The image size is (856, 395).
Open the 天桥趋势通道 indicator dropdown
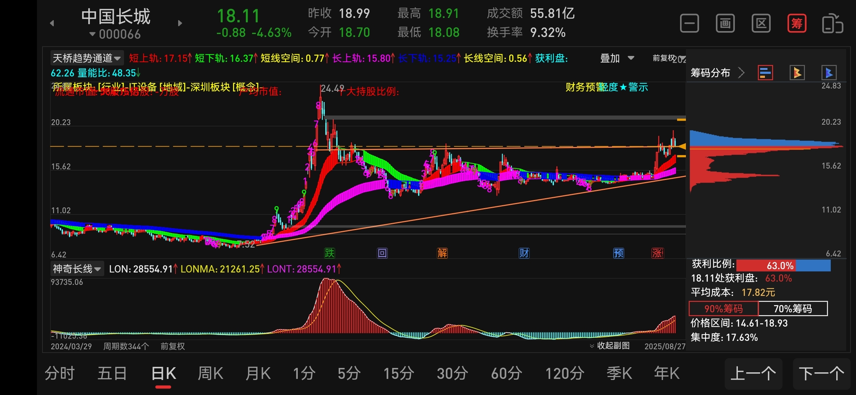pyautogui.click(x=87, y=58)
